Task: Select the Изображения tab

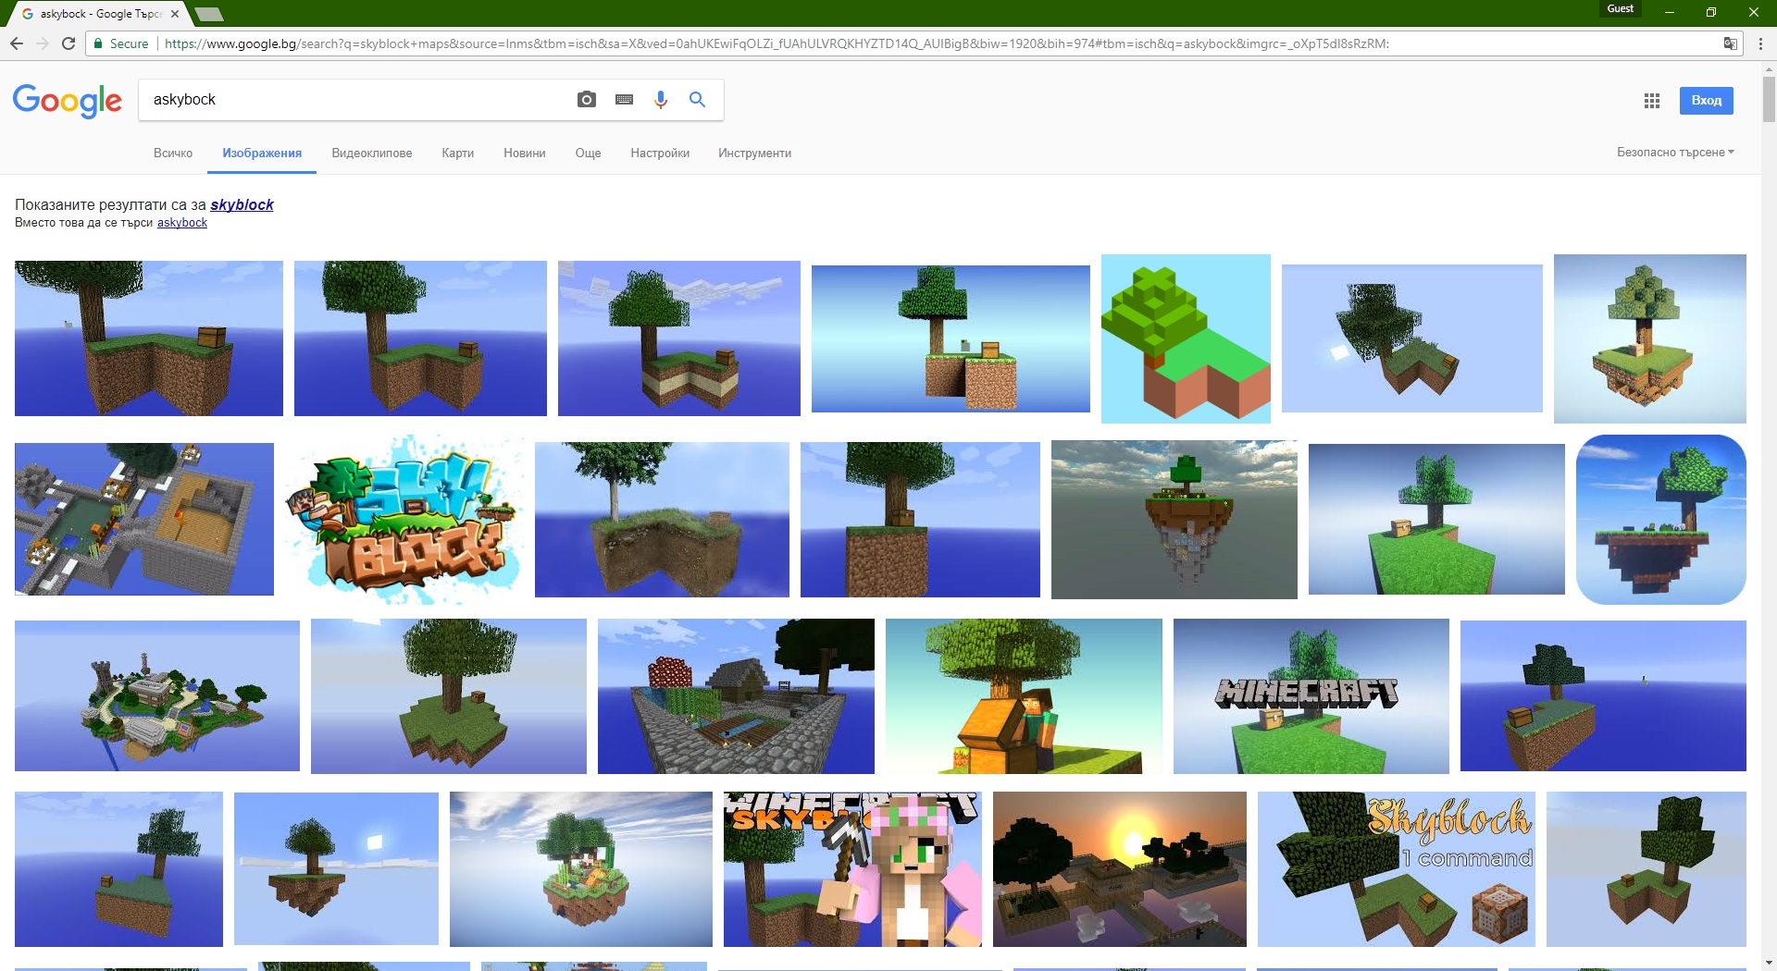Action: point(262,153)
